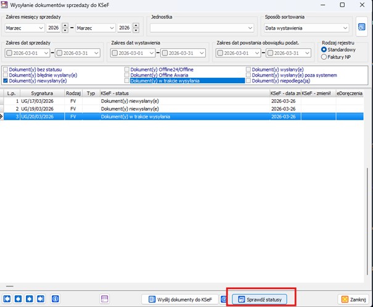Select the row UG/17/03/2026

tap(39, 100)
